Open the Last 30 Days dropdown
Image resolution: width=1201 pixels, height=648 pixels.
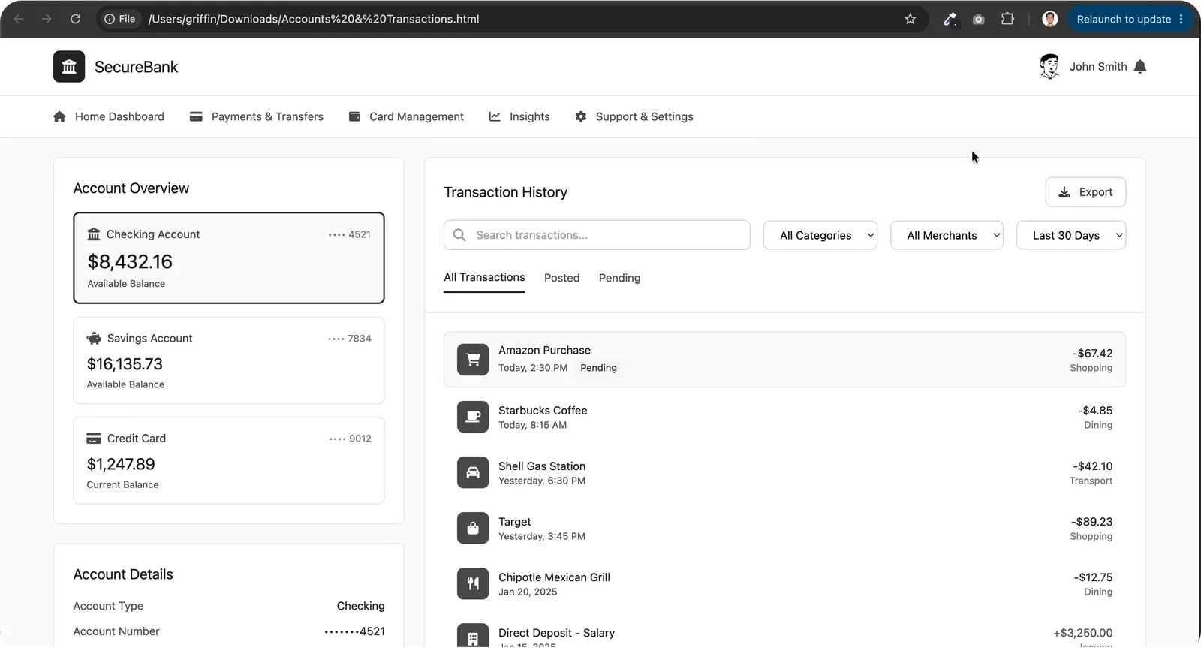coord(1071,235)
